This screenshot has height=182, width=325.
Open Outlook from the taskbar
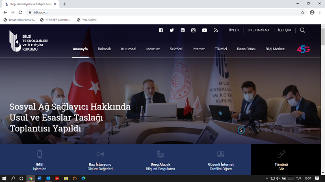pos(48,178)
